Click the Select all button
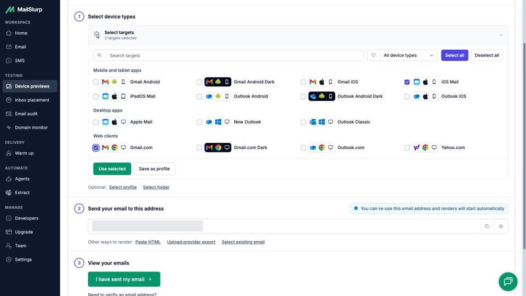 [x=455, y=56]
